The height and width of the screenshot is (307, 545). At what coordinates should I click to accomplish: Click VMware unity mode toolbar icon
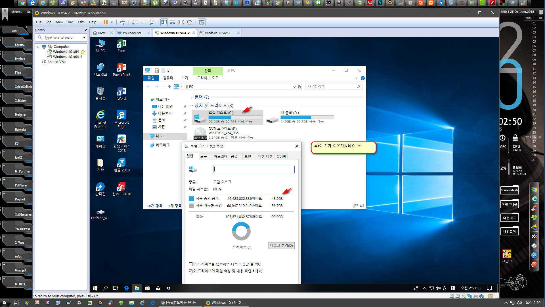pyautogui.click(x=190, y=22)
